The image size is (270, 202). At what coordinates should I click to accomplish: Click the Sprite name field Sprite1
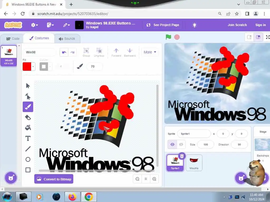(x=194, y=134)
